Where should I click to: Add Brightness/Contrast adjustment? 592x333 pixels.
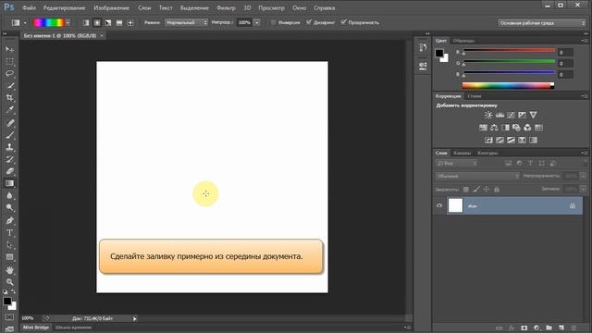pyautogui.click(x=488, y=115)
